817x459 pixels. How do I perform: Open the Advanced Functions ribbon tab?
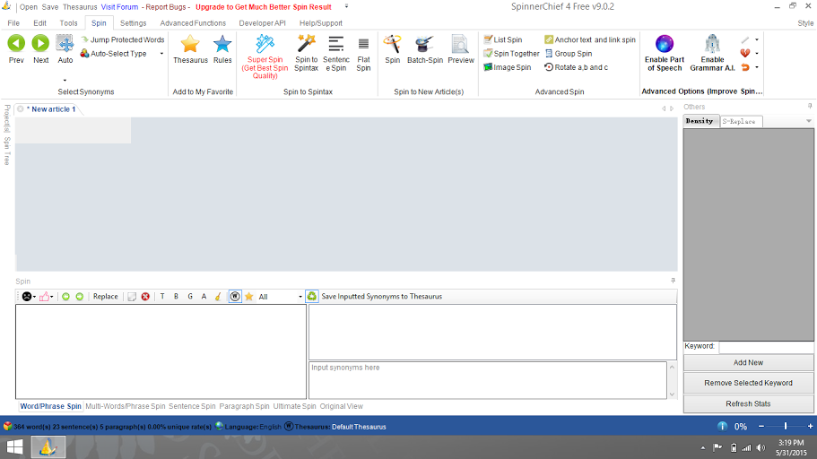tap(193, 22)
